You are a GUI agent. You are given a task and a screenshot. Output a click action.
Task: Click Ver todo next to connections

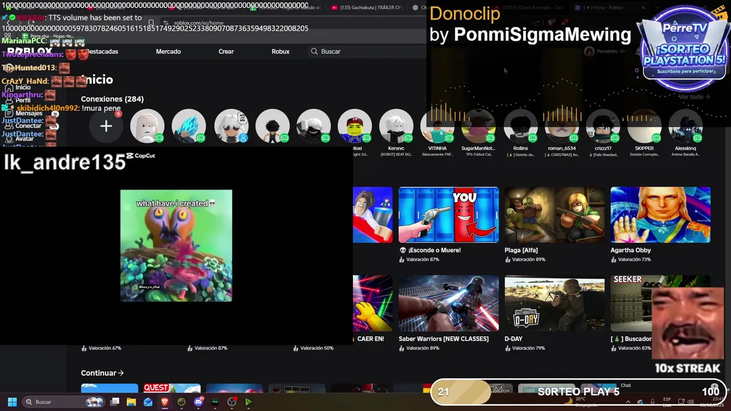[x=694, y=96]
